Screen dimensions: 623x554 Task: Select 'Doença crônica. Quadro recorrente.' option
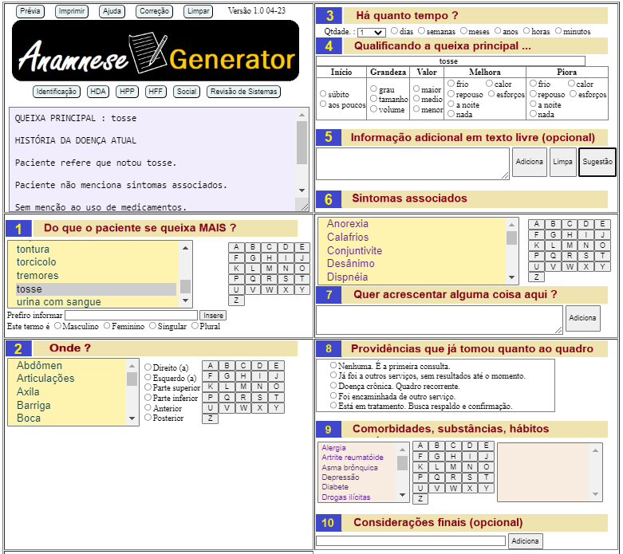pos(333,386)
